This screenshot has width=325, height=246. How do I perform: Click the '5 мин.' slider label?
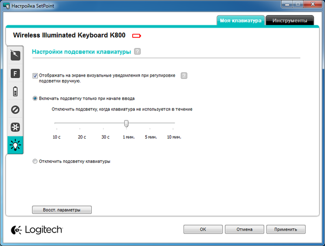[x=151, y=137]
